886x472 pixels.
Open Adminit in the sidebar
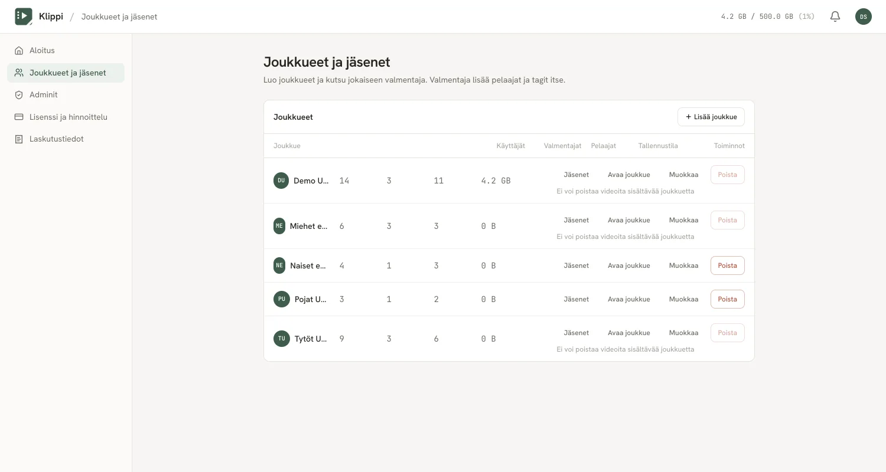point(66,95)
